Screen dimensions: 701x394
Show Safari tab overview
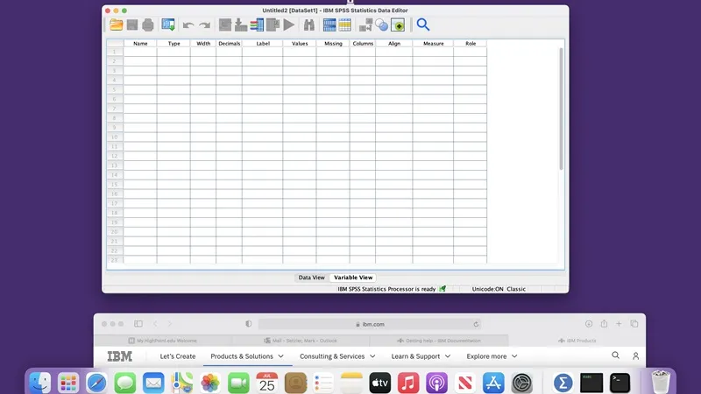[634, 323]
